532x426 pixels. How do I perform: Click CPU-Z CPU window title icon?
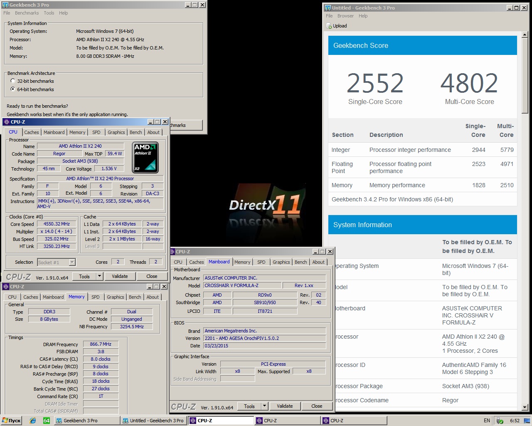(6, 122)
